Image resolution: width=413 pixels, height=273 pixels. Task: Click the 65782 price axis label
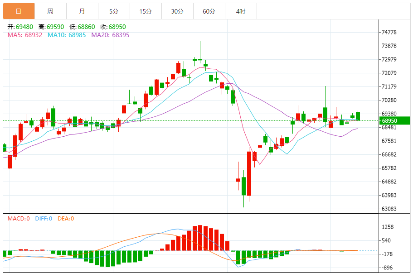pos(389,168)
